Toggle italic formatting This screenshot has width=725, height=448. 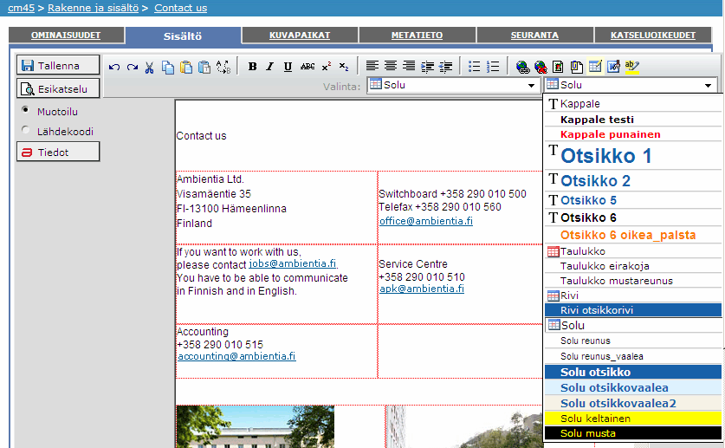269,67
